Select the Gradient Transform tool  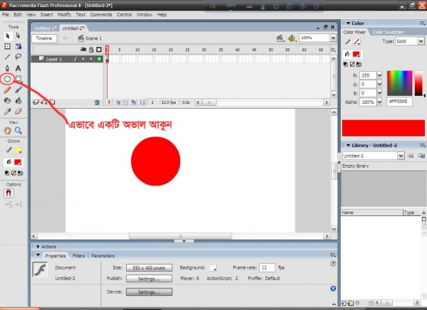coord(19,46)
